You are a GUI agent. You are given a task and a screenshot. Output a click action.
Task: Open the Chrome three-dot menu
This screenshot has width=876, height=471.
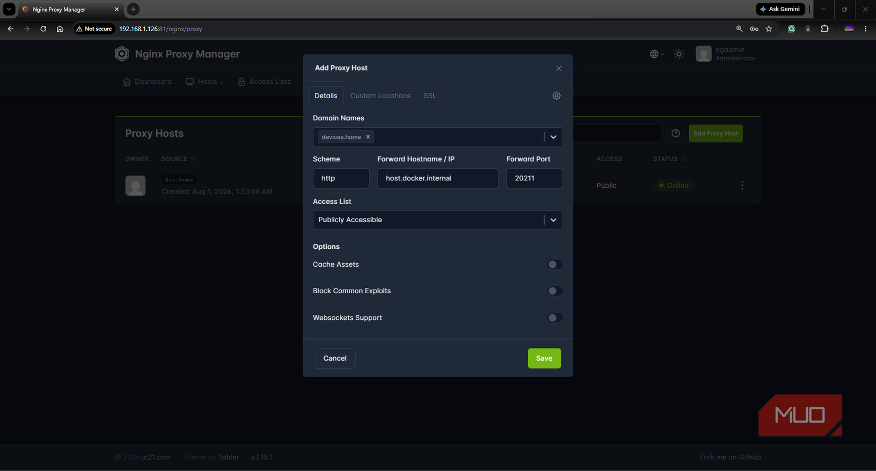[x=865, y=29]
